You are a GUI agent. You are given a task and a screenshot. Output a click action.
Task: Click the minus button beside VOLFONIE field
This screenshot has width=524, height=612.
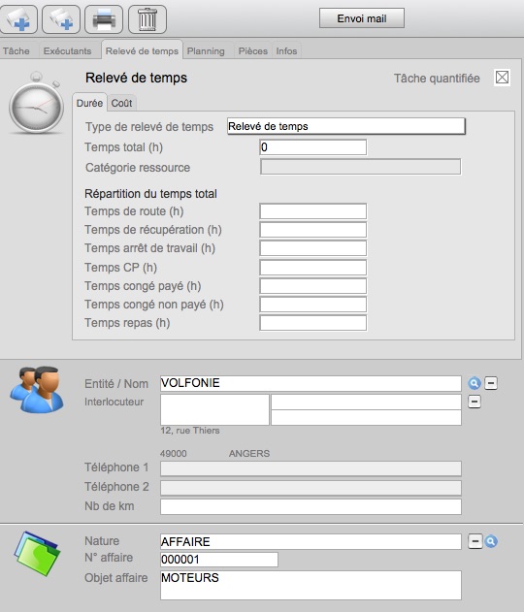point(491,383)
